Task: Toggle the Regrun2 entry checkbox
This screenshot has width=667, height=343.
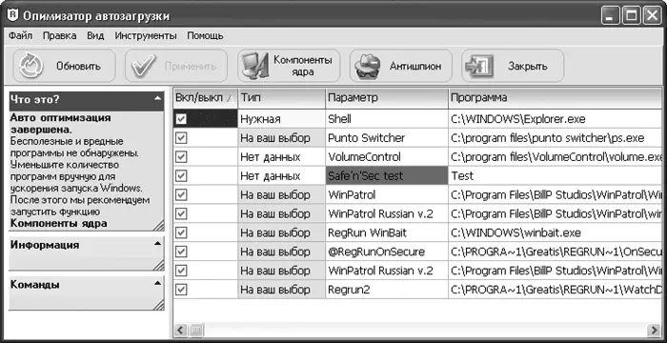Action: pos(181,290)
